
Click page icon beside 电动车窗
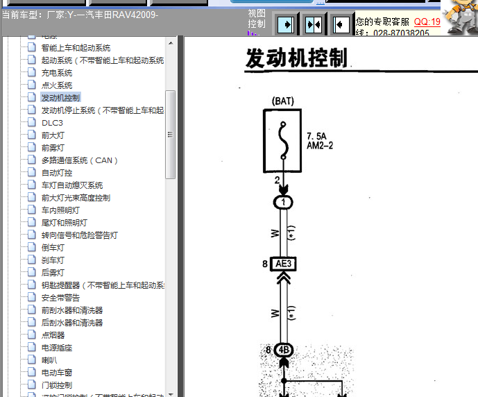coord(32,372)
